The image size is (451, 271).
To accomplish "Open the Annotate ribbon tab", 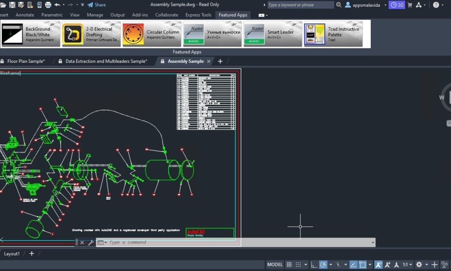I will 25,15.
